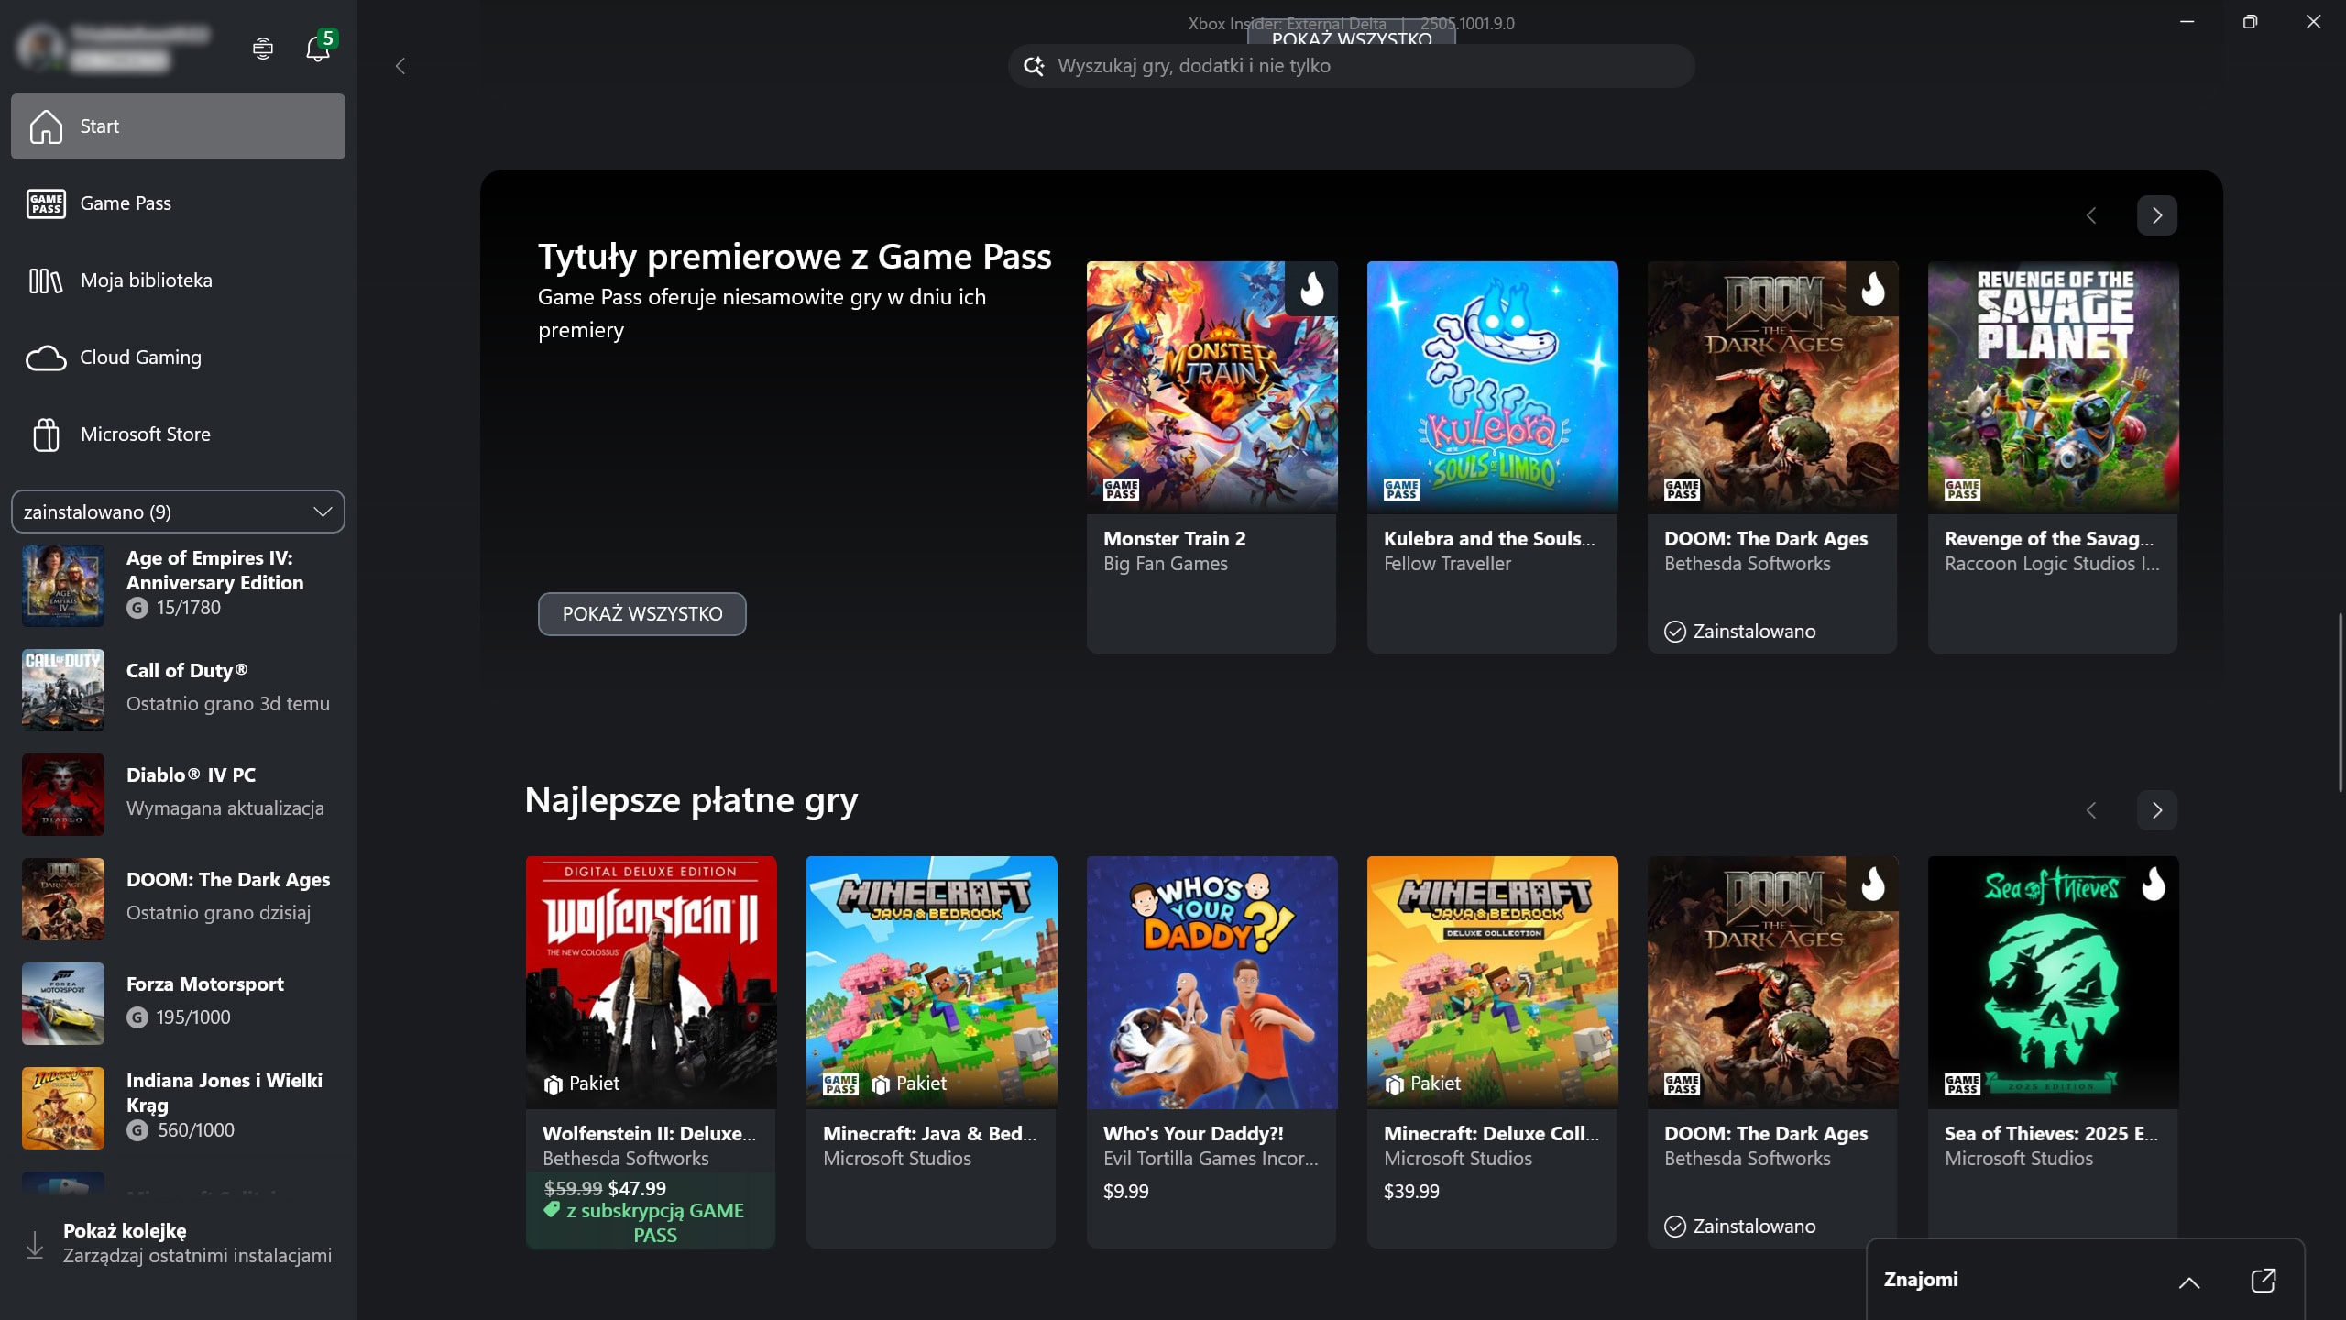Pop out the Znajomi panel

point(2263,1280)
